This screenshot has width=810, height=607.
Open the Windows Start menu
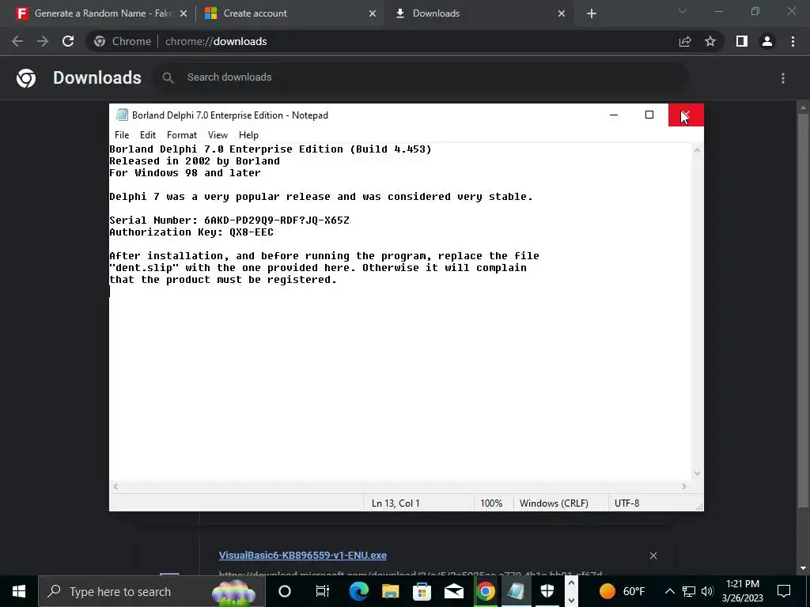point(19,591)
